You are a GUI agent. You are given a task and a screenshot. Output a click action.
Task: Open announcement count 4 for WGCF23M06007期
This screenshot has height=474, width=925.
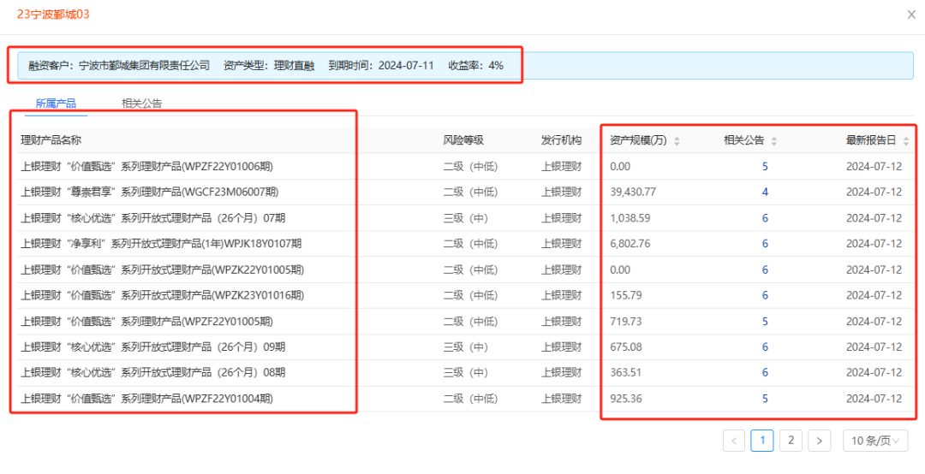click(x=765, y=193)
